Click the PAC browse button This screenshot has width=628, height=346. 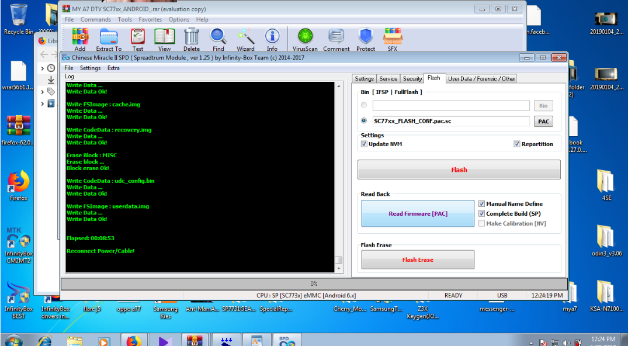pos(543,122)
